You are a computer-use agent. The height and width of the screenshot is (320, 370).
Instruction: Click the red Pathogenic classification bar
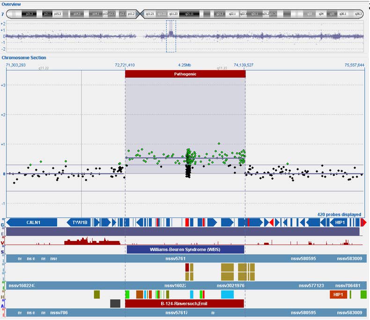(x=185, y=74)
